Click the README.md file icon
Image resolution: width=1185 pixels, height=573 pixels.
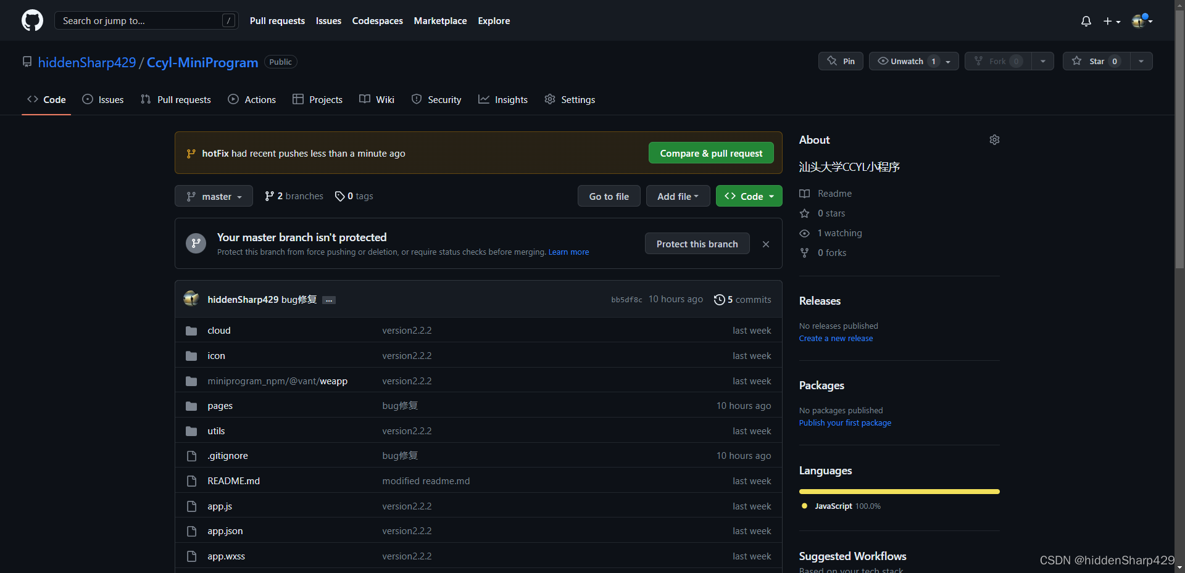(191, 481)
